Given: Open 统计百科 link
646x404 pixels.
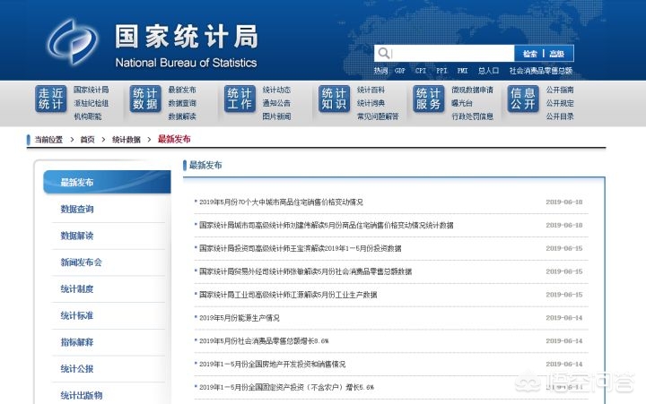Looking at the screenshot, I should pyautogui.click(x=371, y=90).
